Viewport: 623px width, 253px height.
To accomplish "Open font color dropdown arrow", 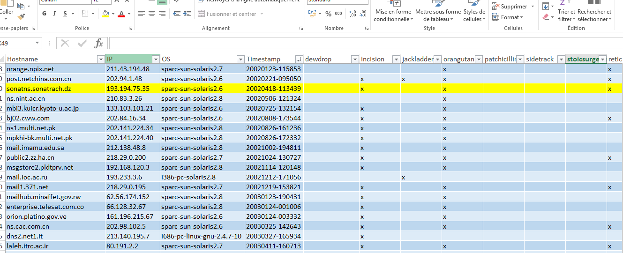I will 129,14.
